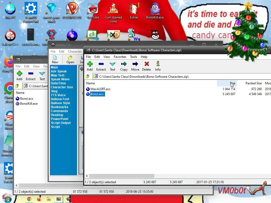Select the BonziKill.exe desktop icon

155,11
